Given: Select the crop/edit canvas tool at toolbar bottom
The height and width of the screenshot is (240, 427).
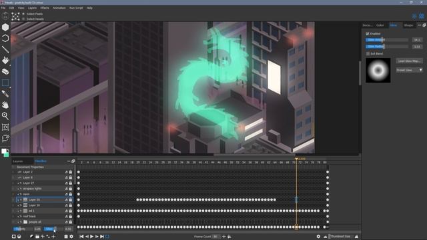Looking at the screenshot, I should click(x=5, y=138).
